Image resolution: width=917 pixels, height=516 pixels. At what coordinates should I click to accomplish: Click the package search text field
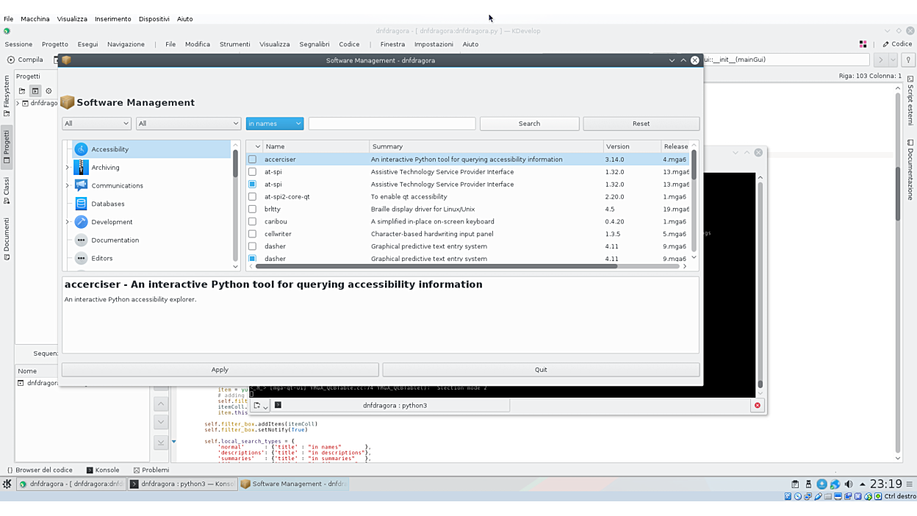click(392, 123)
